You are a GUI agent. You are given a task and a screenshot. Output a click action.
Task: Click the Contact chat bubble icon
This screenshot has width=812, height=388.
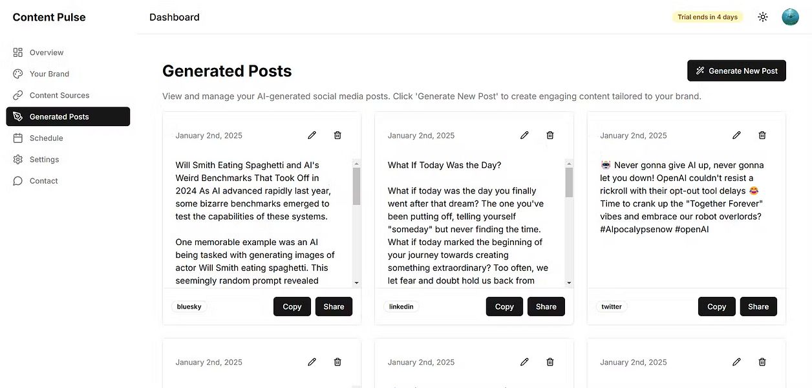(18, 180)
